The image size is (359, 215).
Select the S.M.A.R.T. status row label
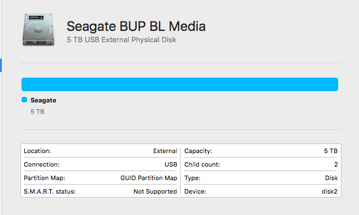coord(50,191)
